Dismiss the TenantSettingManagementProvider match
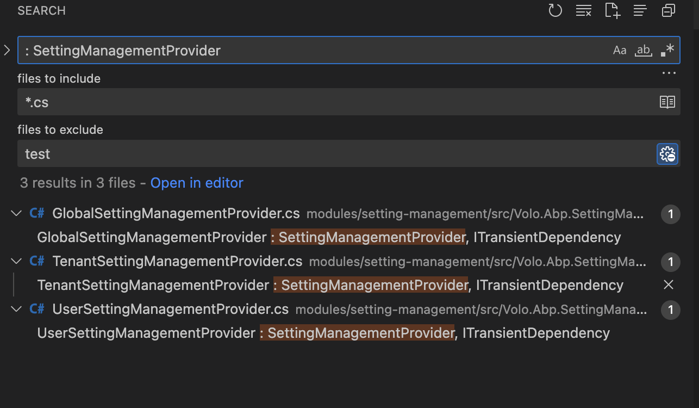The image size is (699, 408). tap(669, 285)
